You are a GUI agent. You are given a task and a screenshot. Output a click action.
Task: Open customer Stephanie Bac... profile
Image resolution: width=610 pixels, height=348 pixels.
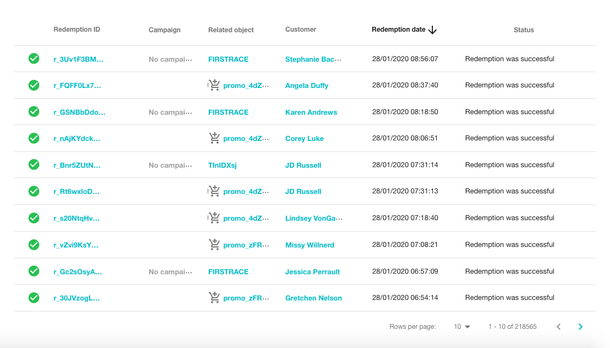point(313,60)
